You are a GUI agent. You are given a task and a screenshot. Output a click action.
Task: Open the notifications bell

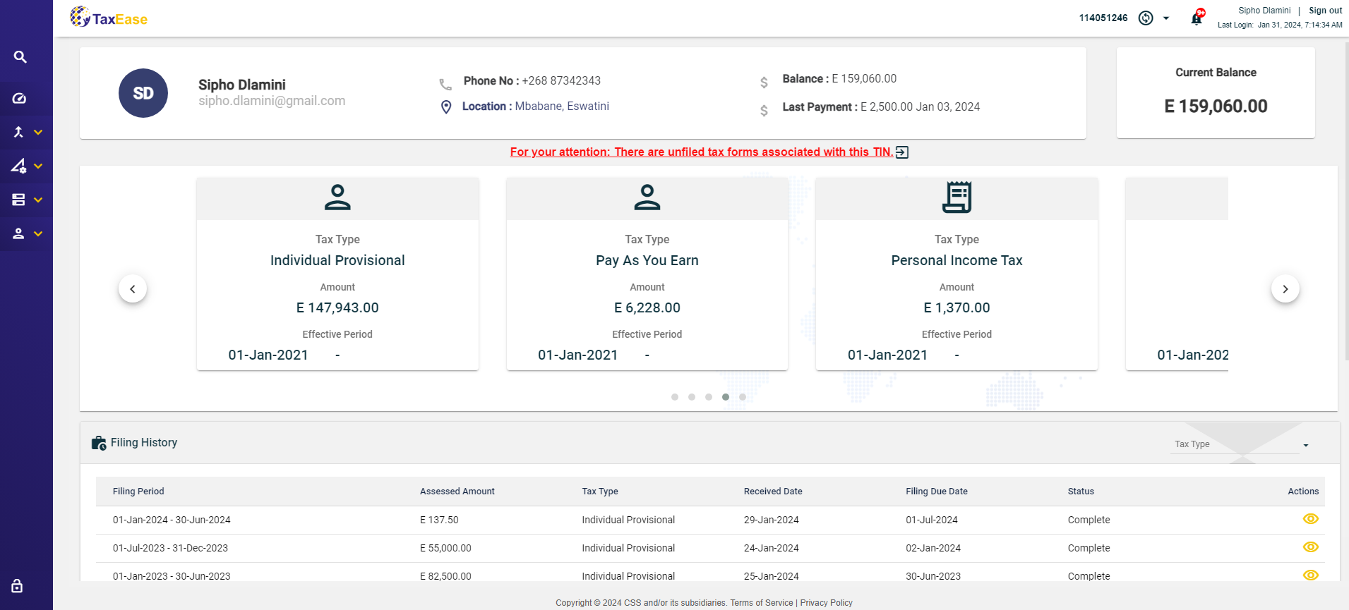[x=1197, y=18]
